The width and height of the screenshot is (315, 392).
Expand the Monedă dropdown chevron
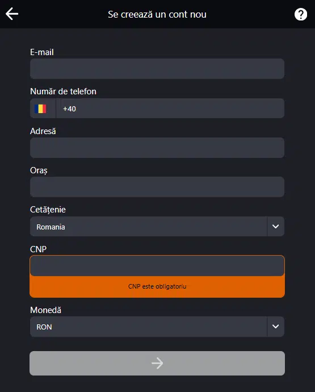click(275, 327)
